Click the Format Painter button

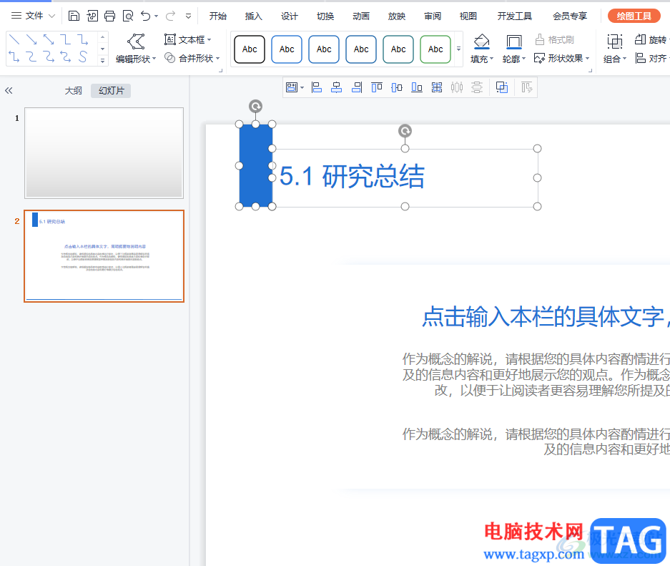555,40
